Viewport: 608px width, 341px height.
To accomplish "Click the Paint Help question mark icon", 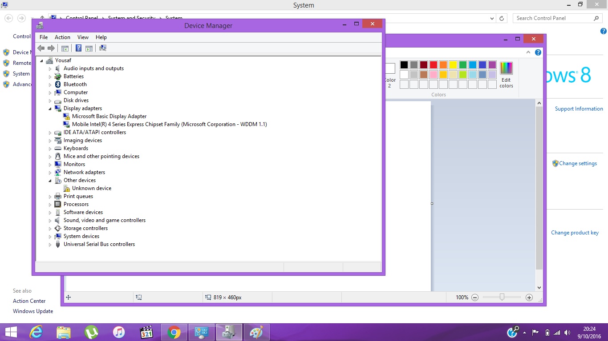I will (x=538, y=52).
